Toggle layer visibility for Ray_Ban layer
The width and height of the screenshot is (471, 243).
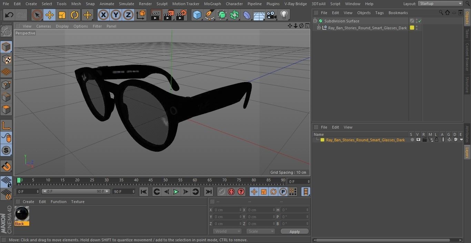tap(418, 140)
